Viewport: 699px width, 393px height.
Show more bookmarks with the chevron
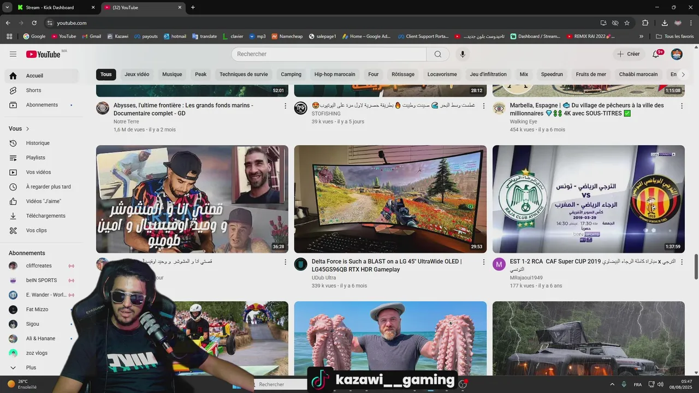click(x=641, y=37)
